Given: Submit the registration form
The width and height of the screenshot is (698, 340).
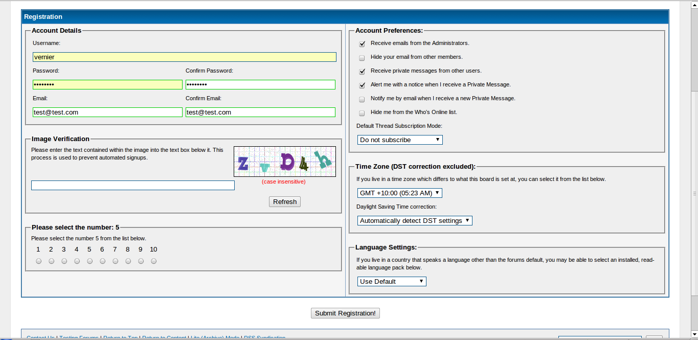Looking at the screenshot, I should pos(345,313).
